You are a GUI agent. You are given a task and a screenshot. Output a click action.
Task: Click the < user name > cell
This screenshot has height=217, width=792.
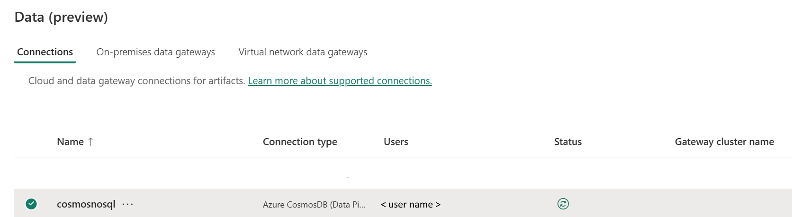click(410, 205)
